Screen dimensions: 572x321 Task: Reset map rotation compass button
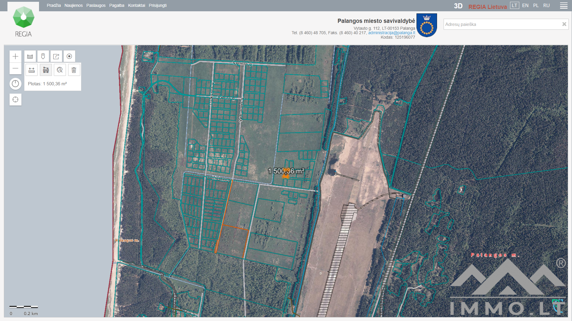tap(15, 84)
